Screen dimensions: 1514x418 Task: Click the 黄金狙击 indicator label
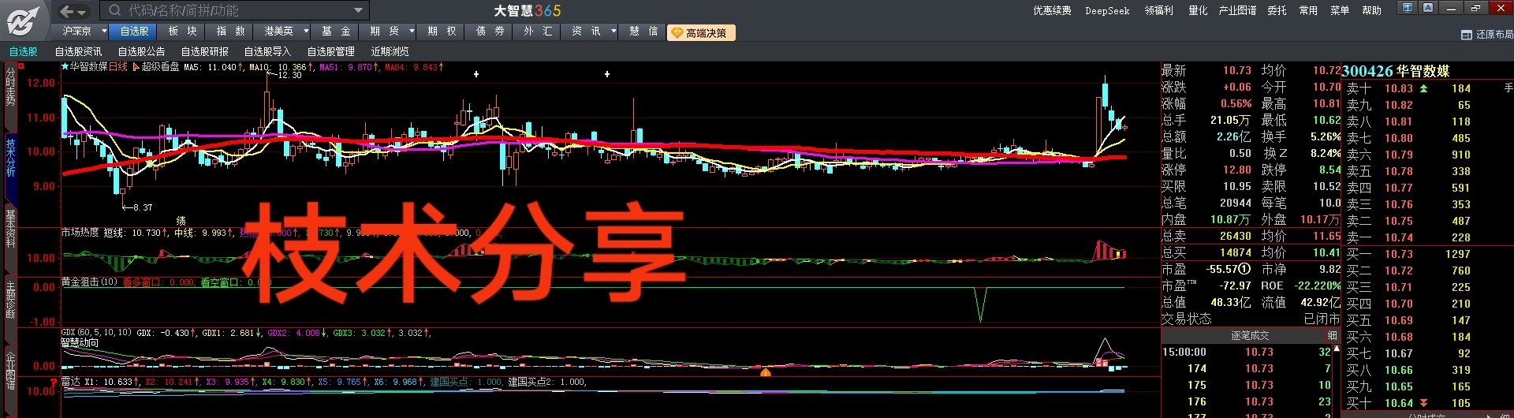tap(89, 282)
